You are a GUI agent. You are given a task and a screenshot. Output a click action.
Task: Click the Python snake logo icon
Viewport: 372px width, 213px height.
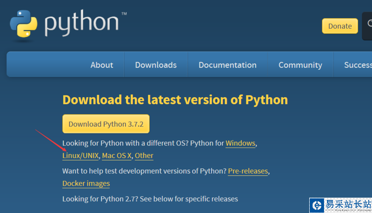coord(23,22)
